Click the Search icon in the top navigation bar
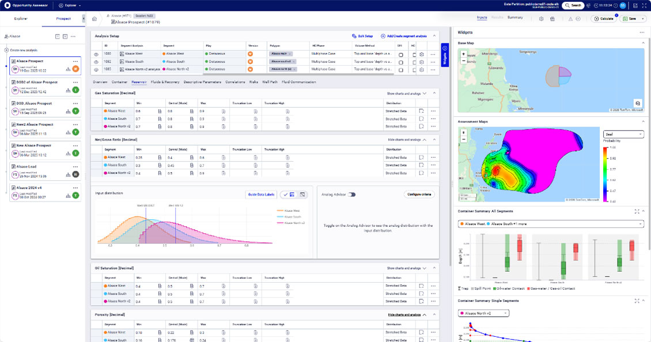The height and width of the screenshot is (342, 651). click(568, 5)
